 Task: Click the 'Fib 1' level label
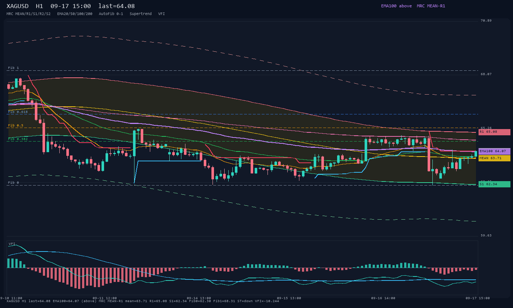(14, 68)
